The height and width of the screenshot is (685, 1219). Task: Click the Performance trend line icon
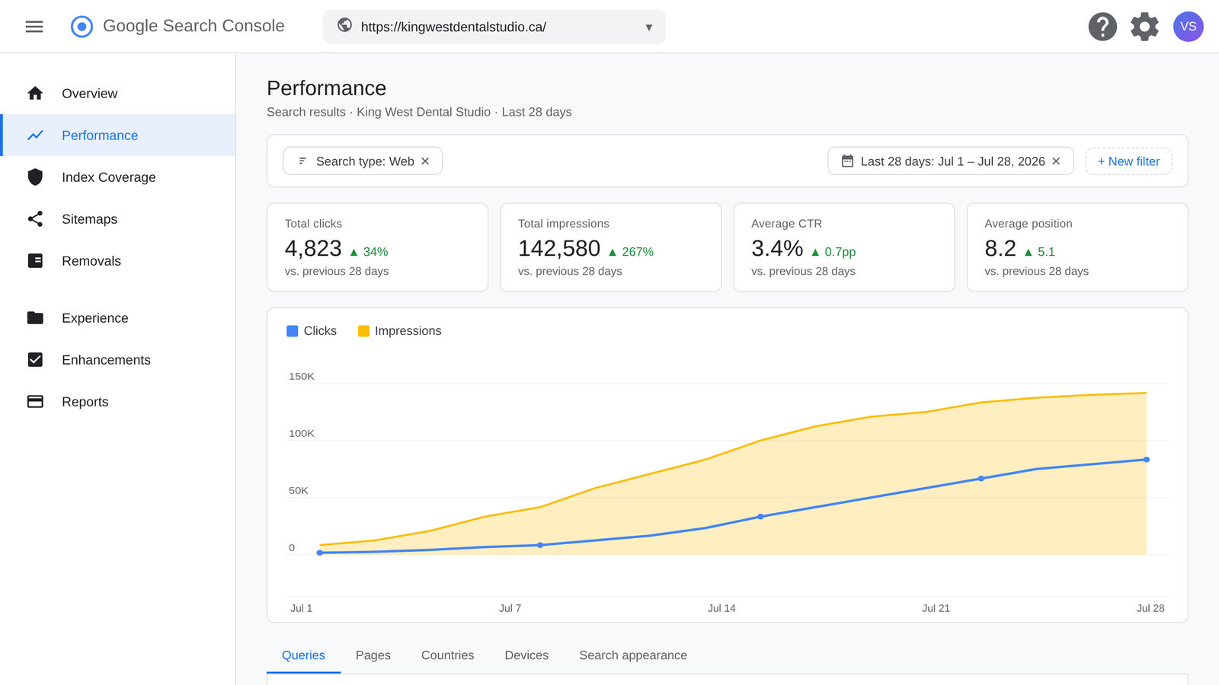[x=35, y=135]
